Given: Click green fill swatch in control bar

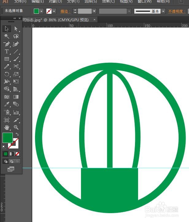Looking at the screenshot, I should [x=36, y=11].
